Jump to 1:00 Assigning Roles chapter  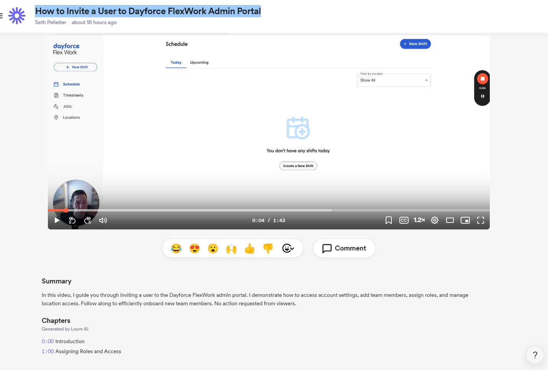click(x=81, y=351)
